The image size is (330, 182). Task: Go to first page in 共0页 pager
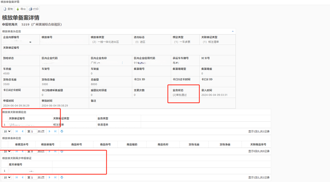click(x=17, y=151)
